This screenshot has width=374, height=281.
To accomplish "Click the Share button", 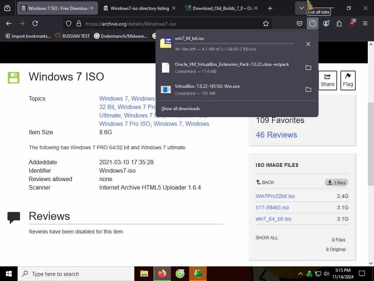I will click(x=328, y=80).
